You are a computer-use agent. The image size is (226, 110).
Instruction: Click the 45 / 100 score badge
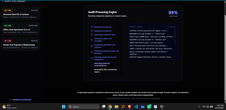pos(8,41)
